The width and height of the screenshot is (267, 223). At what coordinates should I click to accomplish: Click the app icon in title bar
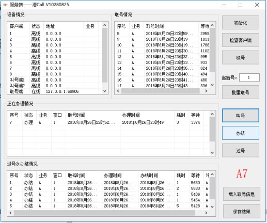[5, 5]
